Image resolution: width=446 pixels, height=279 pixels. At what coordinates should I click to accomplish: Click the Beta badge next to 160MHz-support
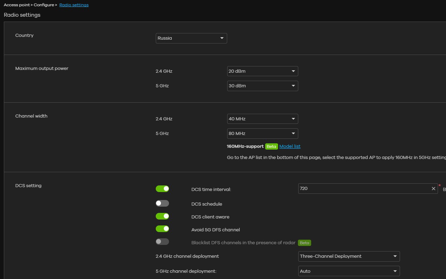click(271, 146)
